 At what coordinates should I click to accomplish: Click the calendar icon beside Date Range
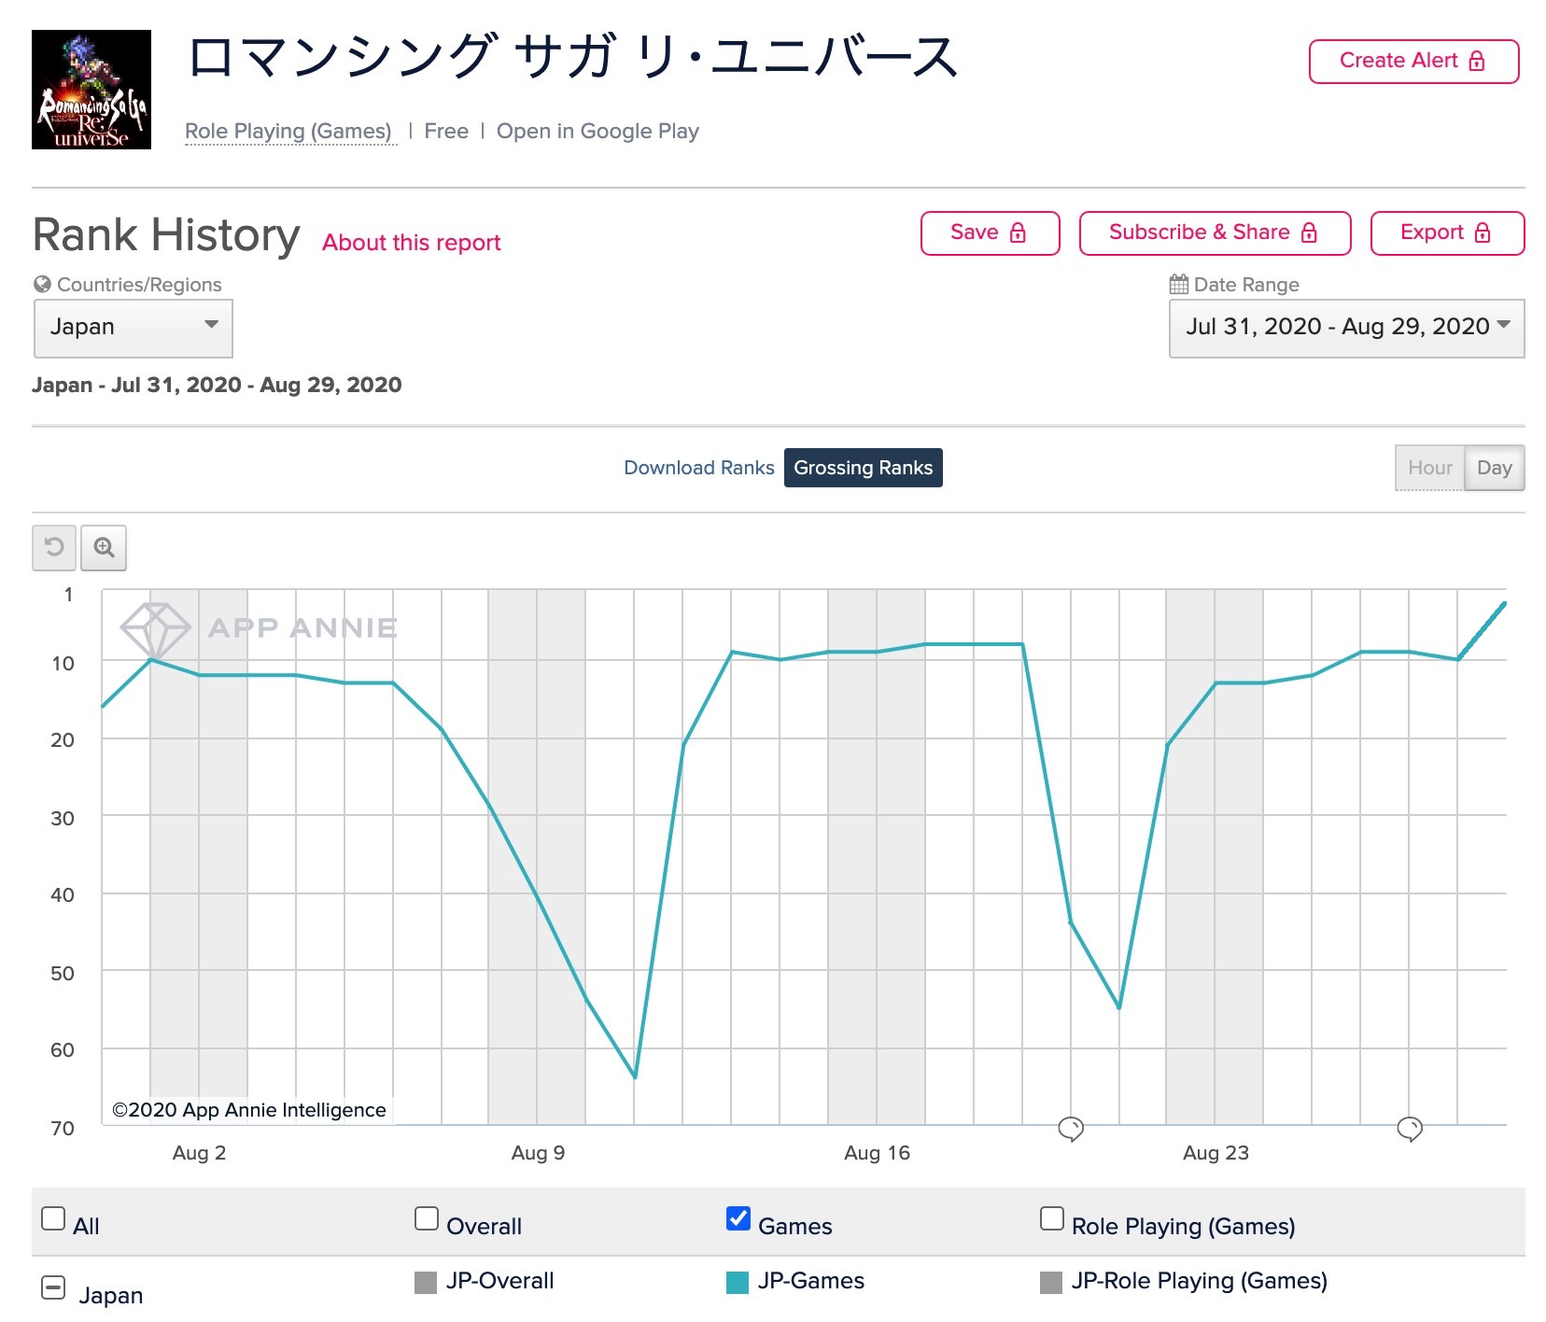pos(1179,284)
